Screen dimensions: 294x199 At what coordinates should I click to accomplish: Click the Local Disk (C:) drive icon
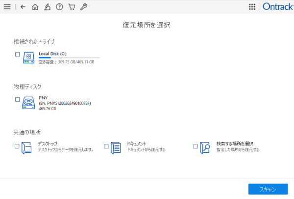pyautogui.click(x=29, y=57)
